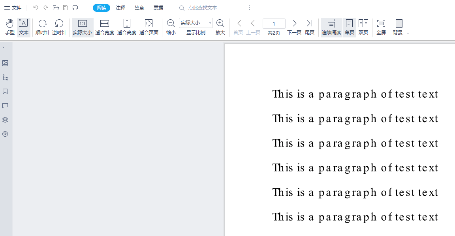Open the three-dot more options menu
Viewport: 455px width, 236px height.
coord(250,8)
